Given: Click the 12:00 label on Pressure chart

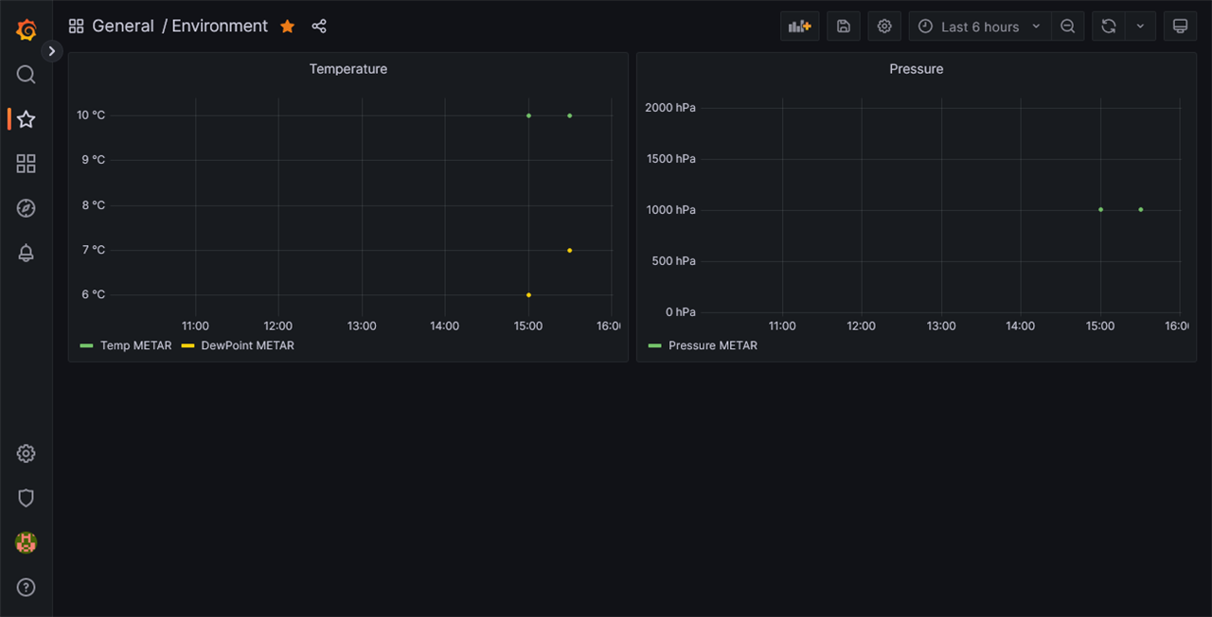Looking at the screenshot, I should (862, 326).
